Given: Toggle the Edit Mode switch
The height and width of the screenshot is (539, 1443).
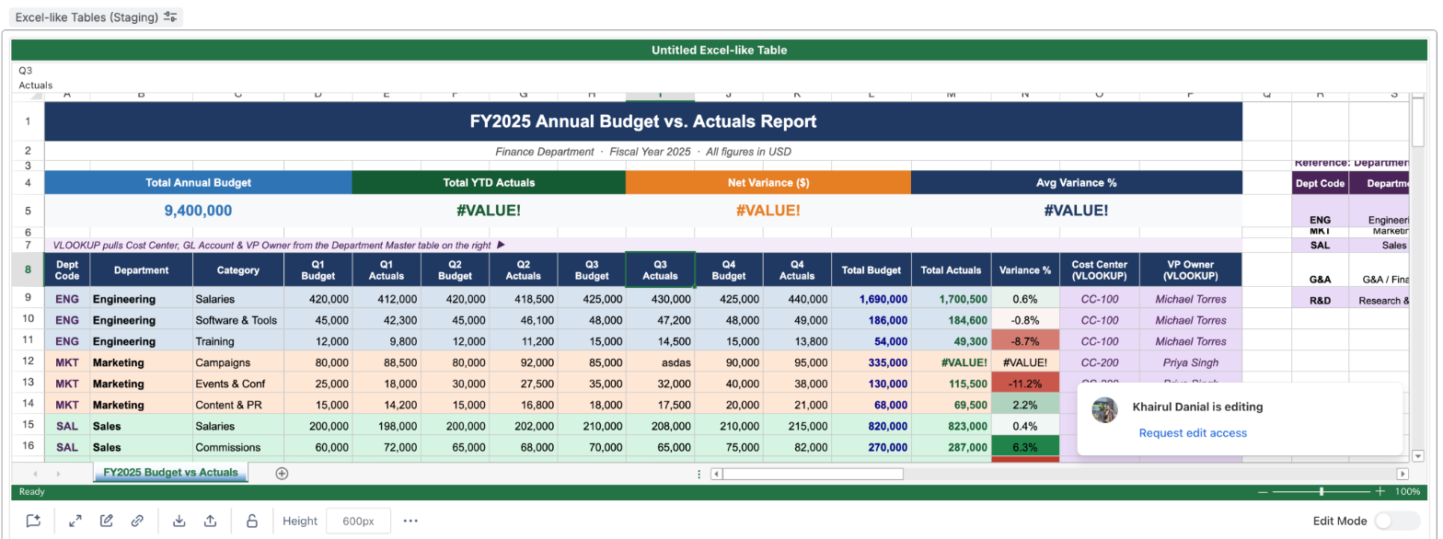Looking at the screenshot, I should 1397,521.
